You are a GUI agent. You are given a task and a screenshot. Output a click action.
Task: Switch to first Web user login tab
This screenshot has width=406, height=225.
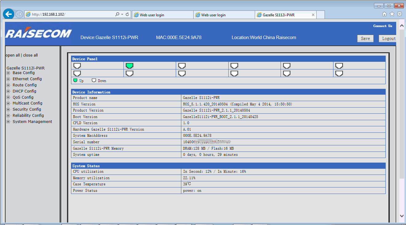(163, 15)
